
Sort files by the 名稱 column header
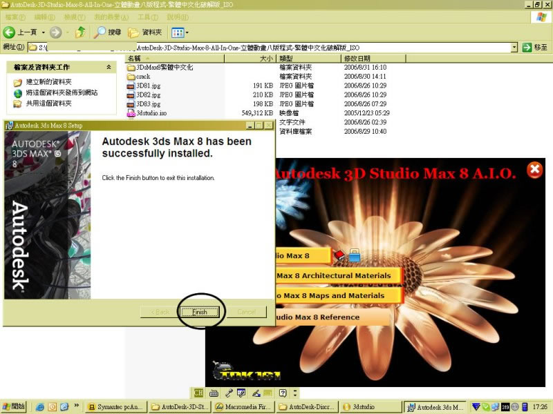175,59
